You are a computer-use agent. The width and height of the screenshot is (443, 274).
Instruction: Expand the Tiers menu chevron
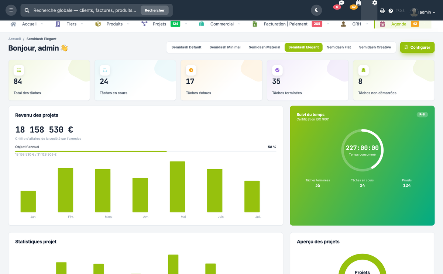tap(82, 24)
